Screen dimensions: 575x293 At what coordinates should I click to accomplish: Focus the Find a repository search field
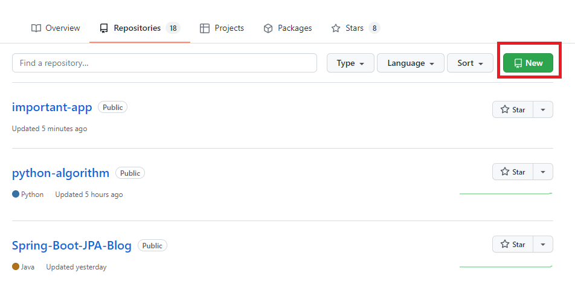click(x=165, y=63)
